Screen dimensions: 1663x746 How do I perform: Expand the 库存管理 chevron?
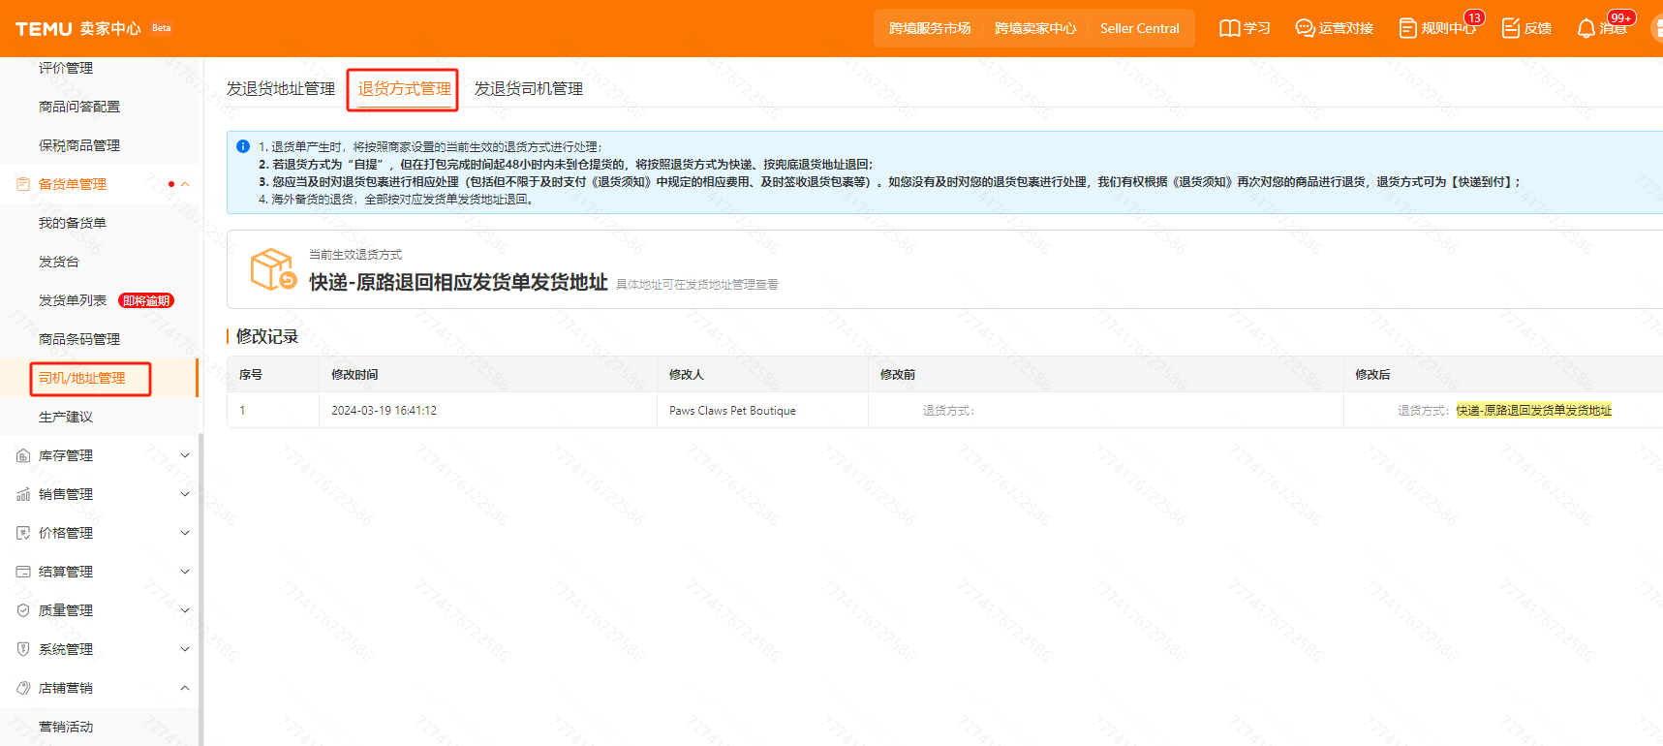coord(185,455)
